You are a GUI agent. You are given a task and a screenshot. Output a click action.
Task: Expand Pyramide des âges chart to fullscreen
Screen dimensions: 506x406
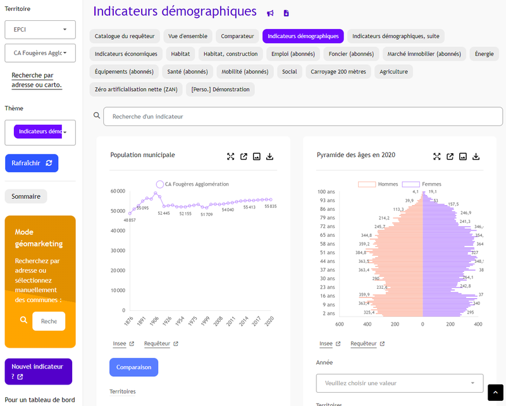[437, 156]
